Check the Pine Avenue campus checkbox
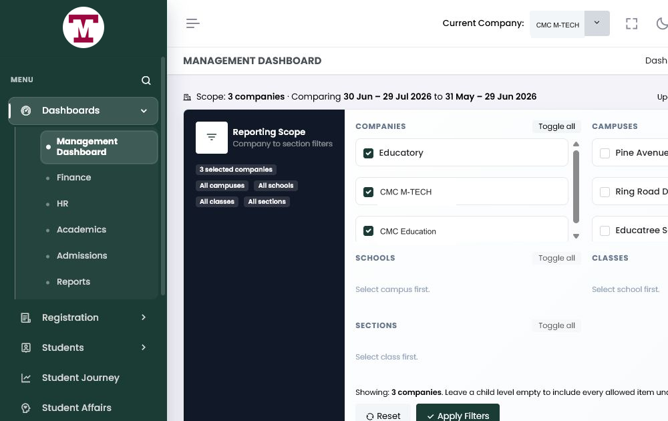This screenshot has width=668, height=421. point(605,153)
